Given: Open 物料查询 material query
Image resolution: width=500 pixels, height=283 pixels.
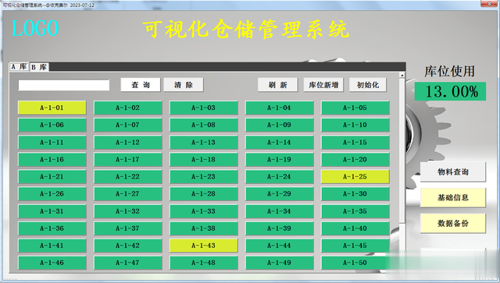Looking at the screenshot, I should point(453,172).
